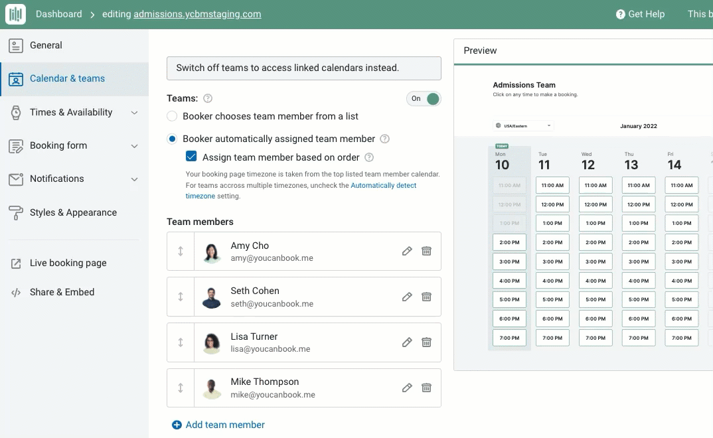Image resolution: width=713 pixels, height=438 pixels.
Task: Expand the Booking form chevron
Action: click(135, 146)
